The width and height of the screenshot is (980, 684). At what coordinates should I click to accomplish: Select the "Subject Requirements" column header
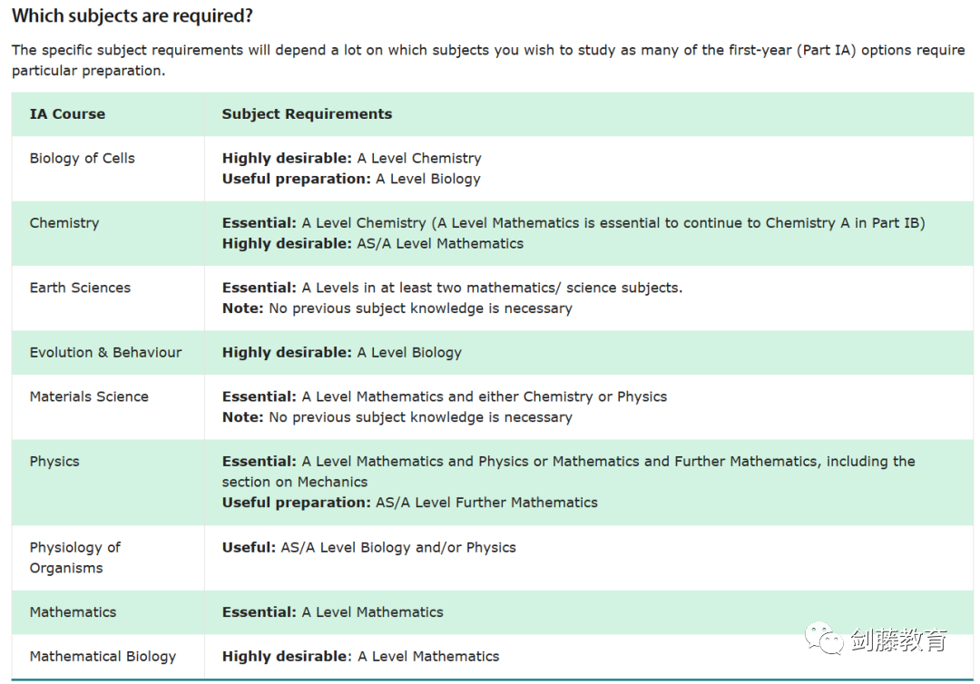[307, 114]
